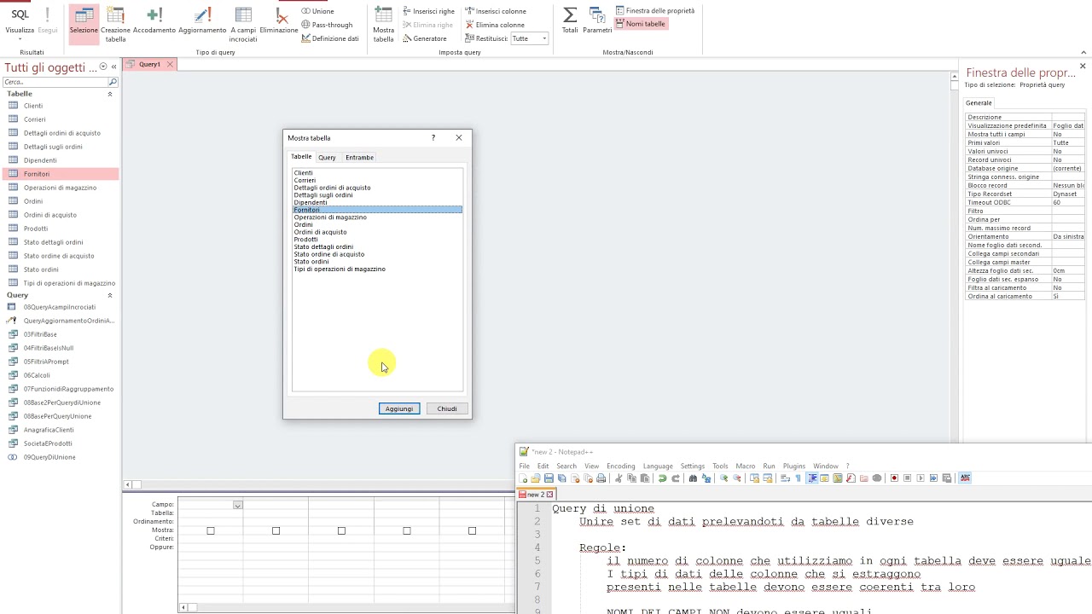Click Definizione dati in ribbon
Viewport: 1092px width, 614px height.
pos(330,38)
